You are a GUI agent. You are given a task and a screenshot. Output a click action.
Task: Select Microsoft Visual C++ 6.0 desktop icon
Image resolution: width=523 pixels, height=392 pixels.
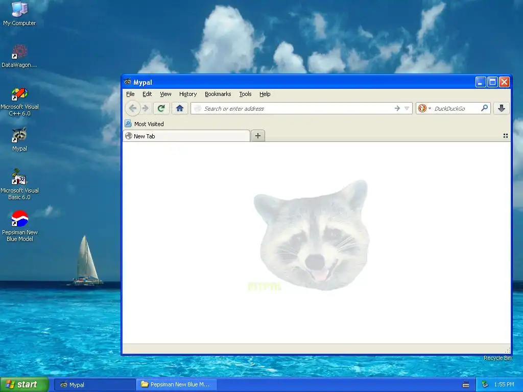pos(20,102)
